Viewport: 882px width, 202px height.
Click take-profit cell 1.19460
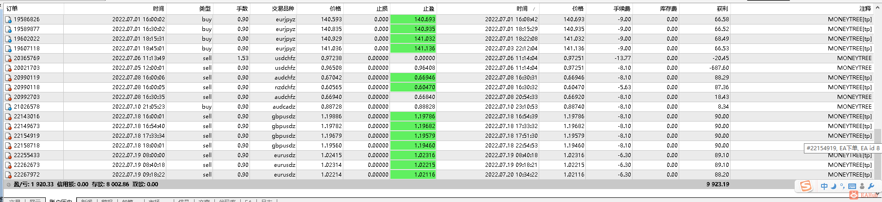(x=414, y=146)
